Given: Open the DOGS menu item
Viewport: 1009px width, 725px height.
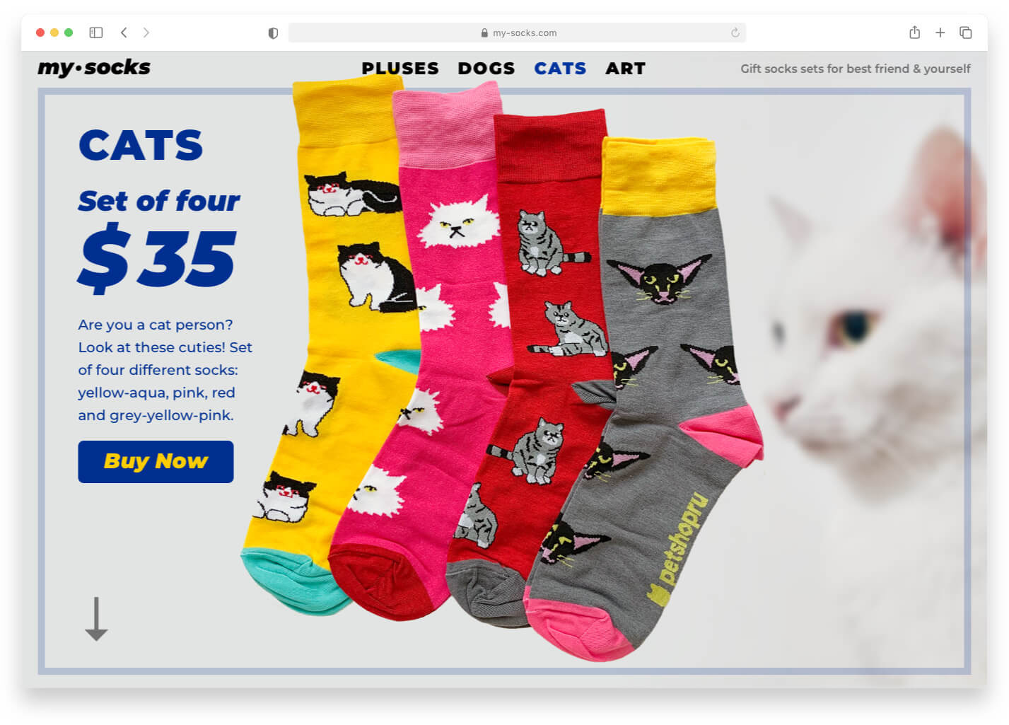Looking at the screenshot, I should 486,69.
